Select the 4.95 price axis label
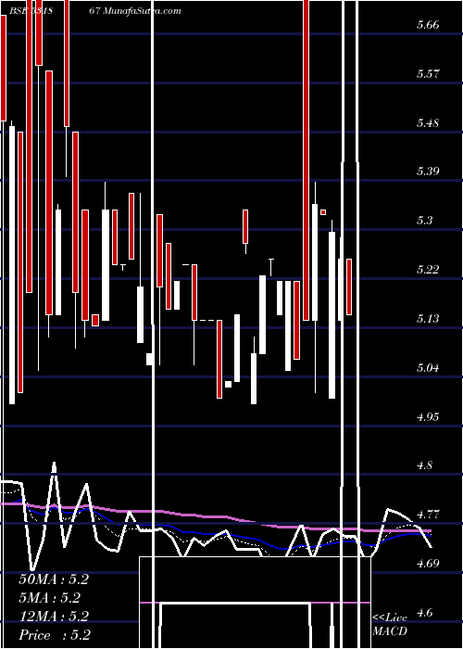This screenshot has width=463, height=649. point(428,416)
